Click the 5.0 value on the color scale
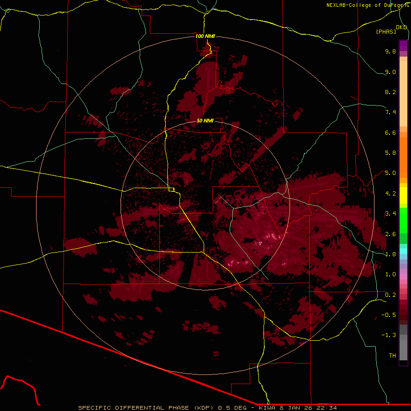 [390, 173]
